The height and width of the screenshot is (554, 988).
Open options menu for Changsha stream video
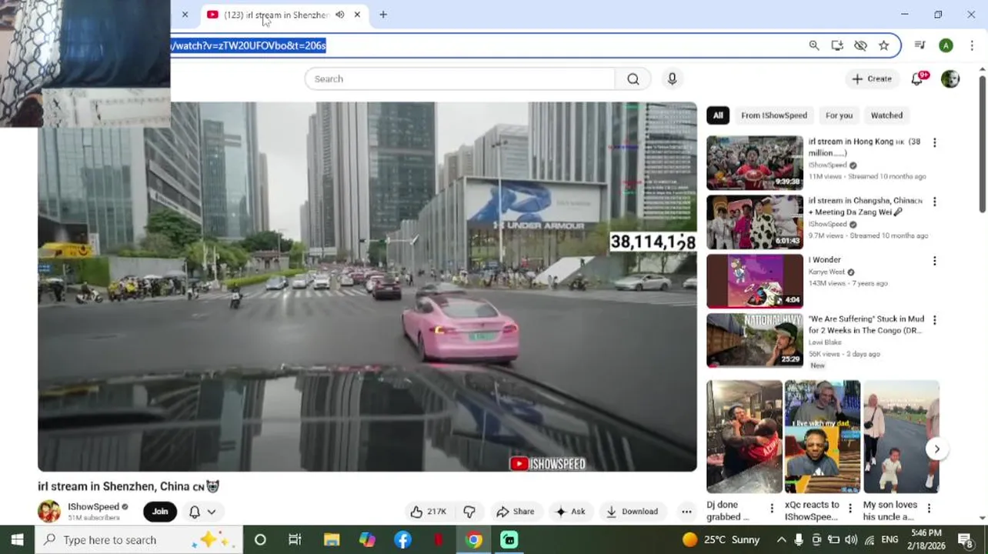[x=934, y=202]
